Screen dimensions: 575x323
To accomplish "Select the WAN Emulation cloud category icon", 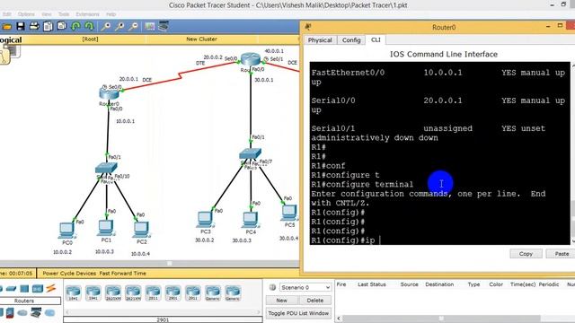I will 22,313.
